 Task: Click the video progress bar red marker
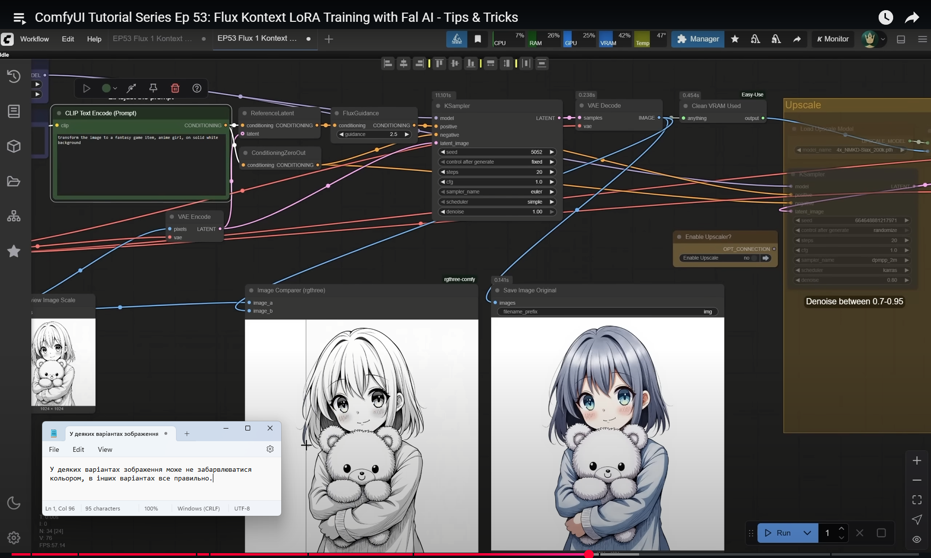tap(589, 554)
